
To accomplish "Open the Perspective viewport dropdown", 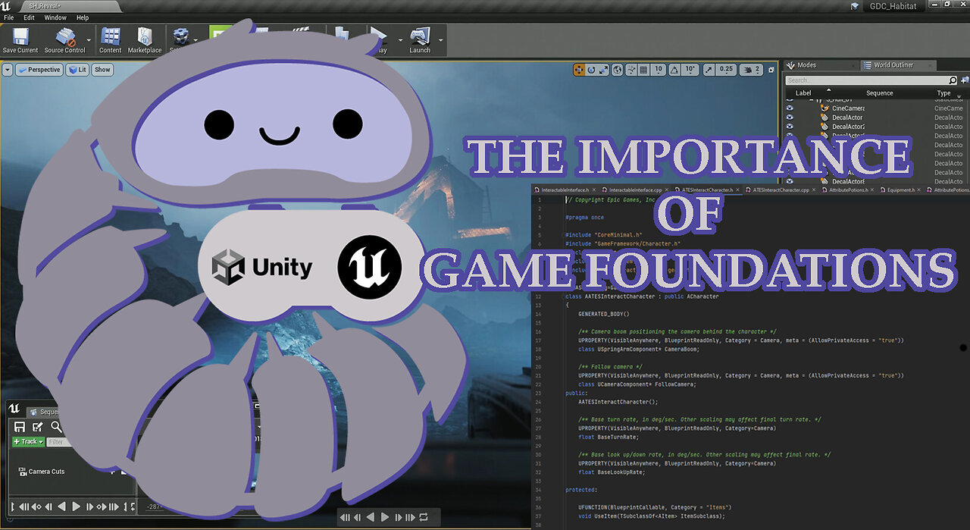I will (x=39, y=69).
